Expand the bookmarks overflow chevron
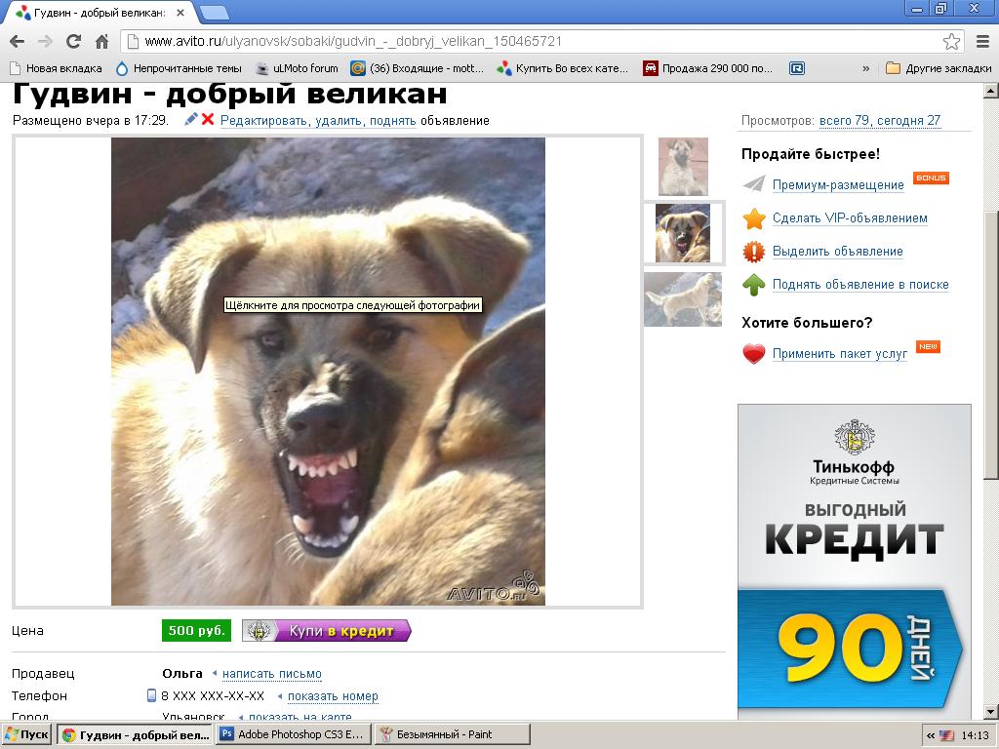 [865, 68]
